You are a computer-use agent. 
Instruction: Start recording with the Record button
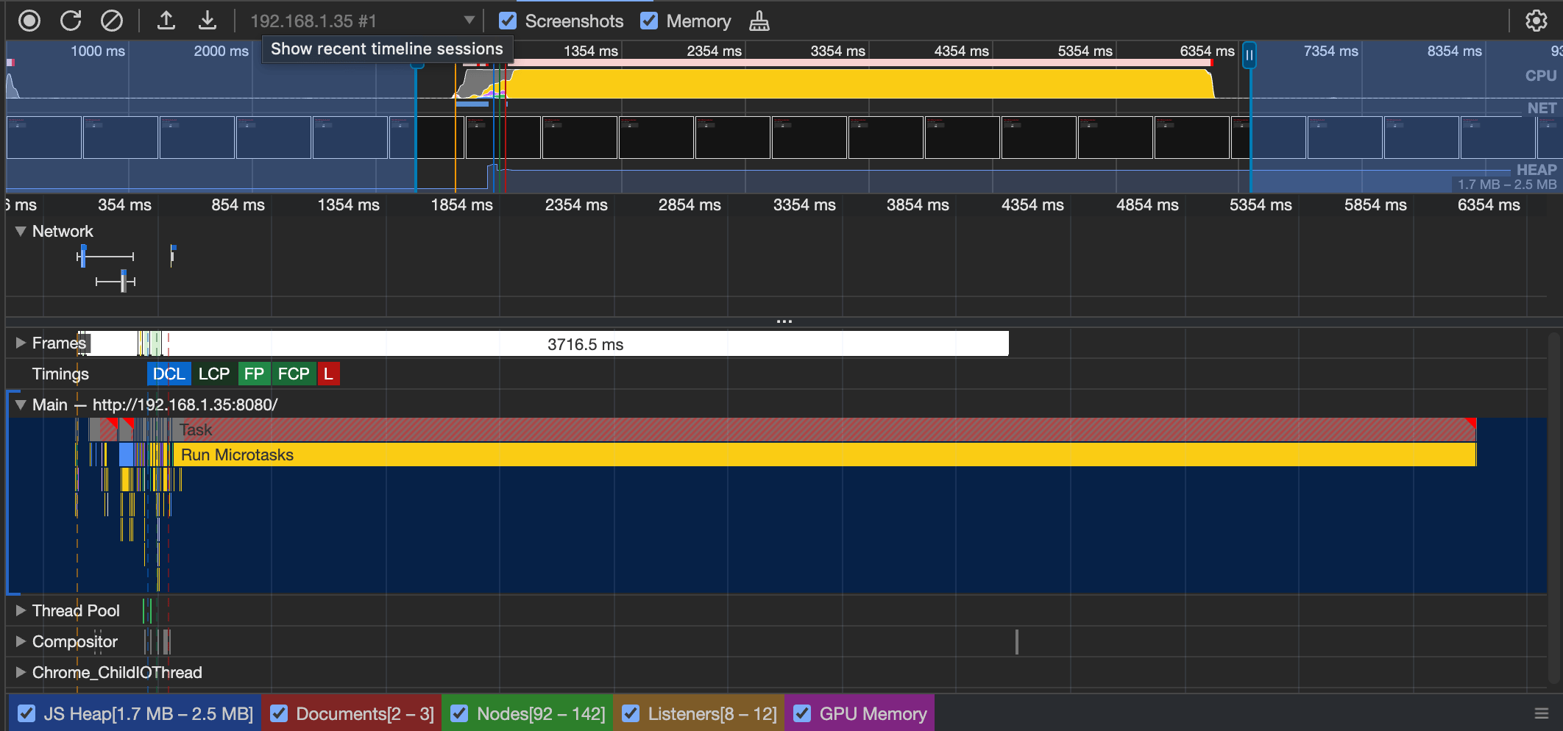29,21
